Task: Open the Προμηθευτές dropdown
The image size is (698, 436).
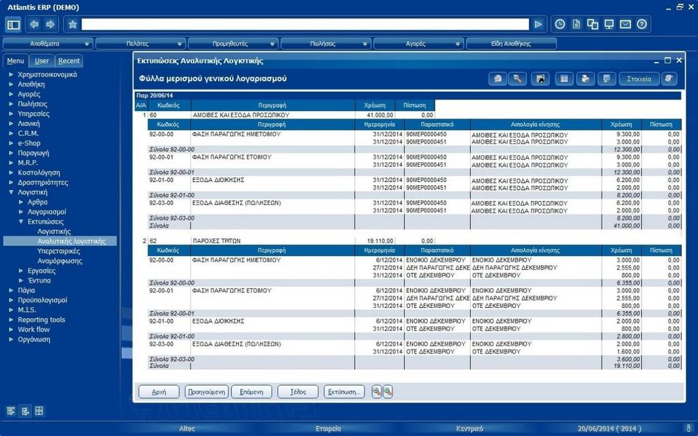Action: 233,44
